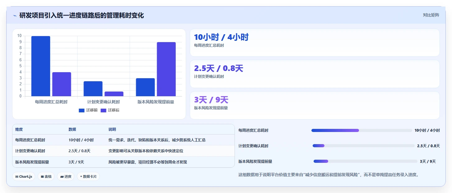Image resolution: width=452 pixels, height=193 pixels.
Task: Click 3天 / 9天 value beside progress bar
Action: point(428,161)
